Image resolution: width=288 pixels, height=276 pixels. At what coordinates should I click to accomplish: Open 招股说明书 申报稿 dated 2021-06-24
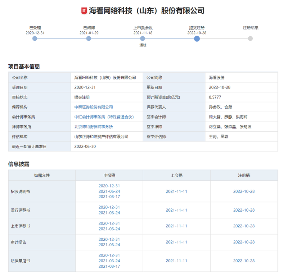[x=109, y=191]
